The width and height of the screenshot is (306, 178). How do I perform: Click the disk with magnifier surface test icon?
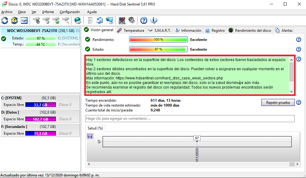click(66, 20)
